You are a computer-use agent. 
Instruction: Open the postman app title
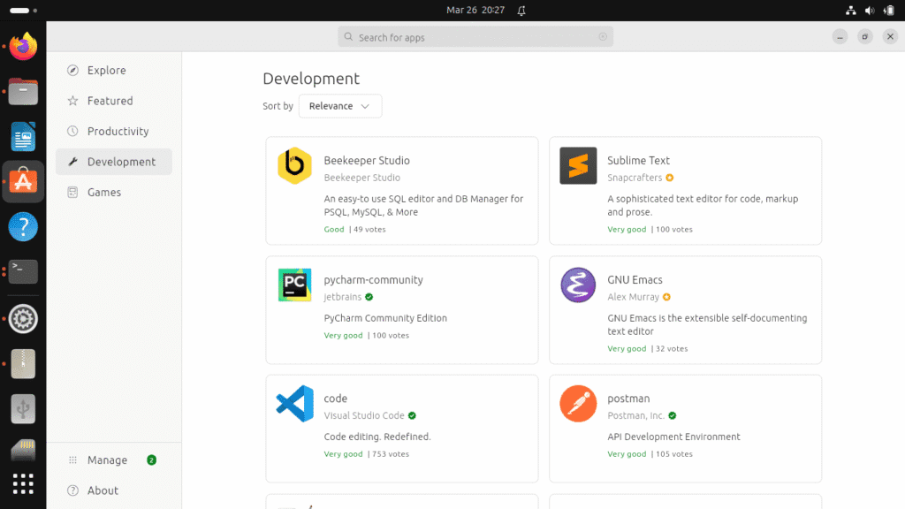[628, 399]
